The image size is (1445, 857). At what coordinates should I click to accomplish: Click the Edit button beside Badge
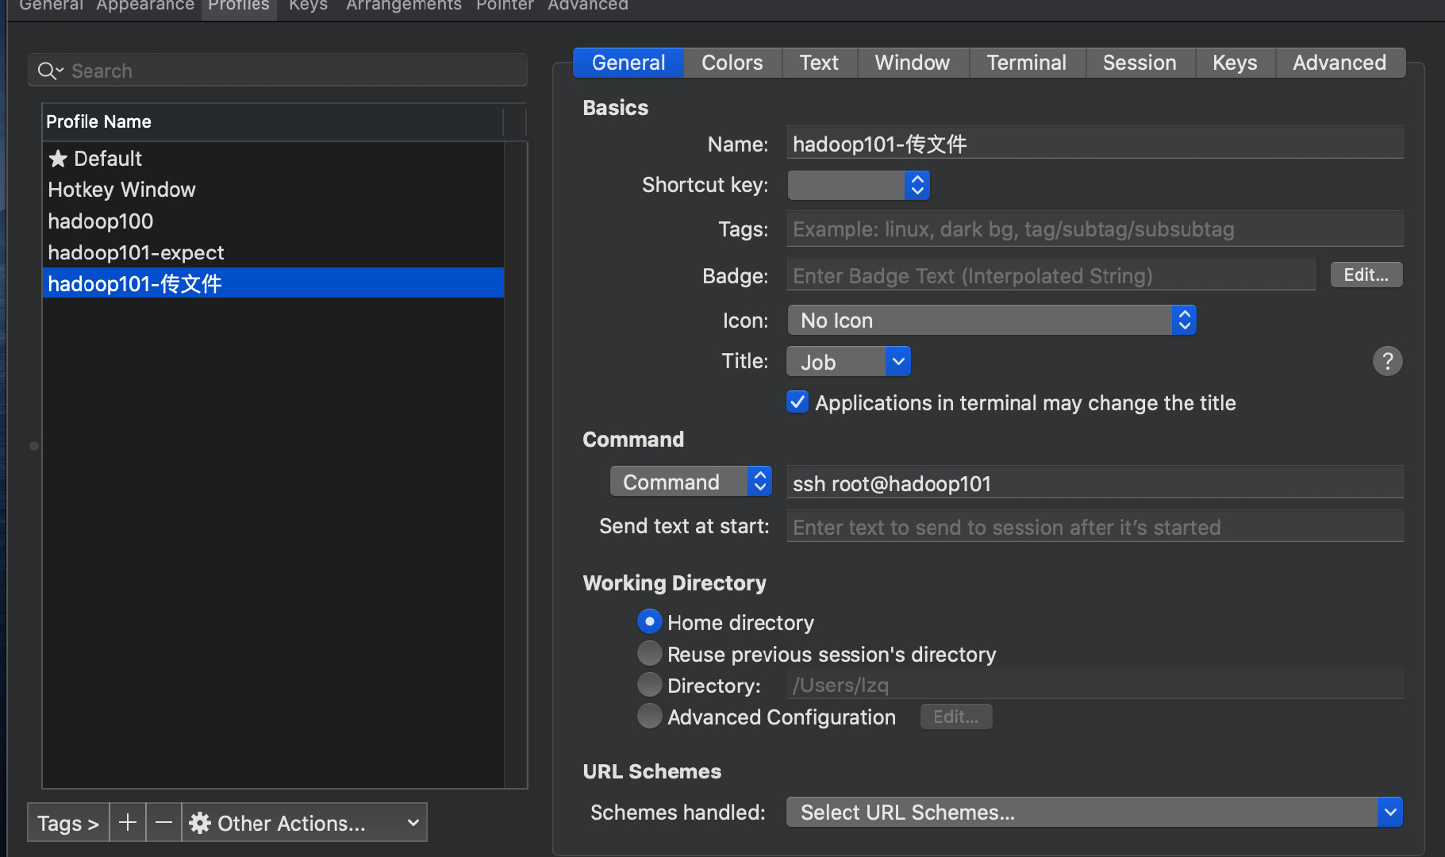click(x=1366, y=275)
